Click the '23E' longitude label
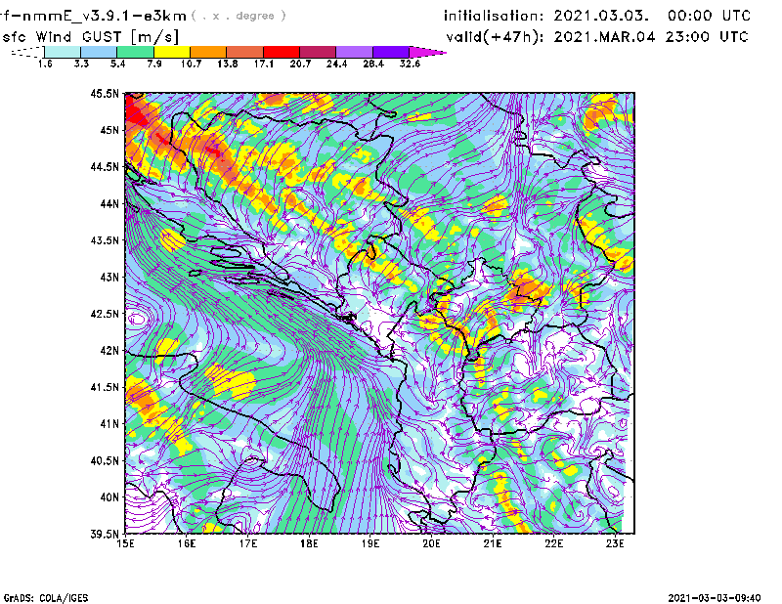Screen dimensions: 782x604 (615, 543)
